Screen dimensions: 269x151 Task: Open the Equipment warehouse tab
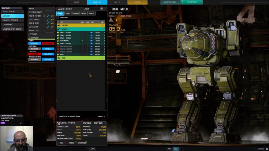(x=76, y=14)
